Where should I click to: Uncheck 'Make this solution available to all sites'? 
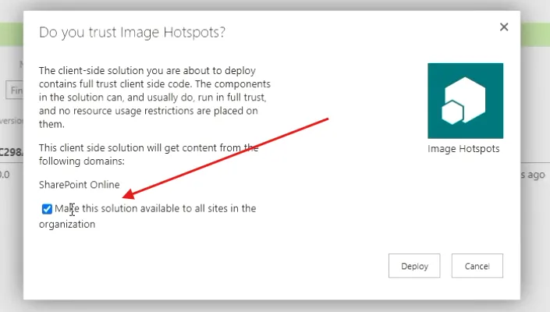point(47,209)
